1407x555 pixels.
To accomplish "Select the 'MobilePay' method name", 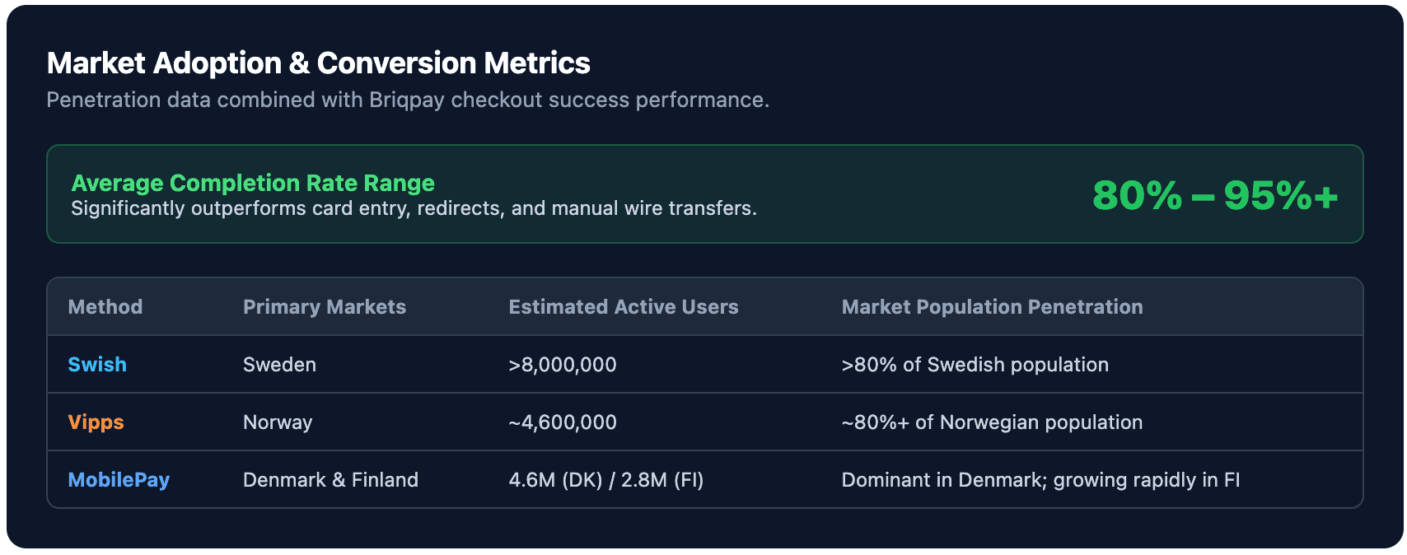I will pos(119,480).
